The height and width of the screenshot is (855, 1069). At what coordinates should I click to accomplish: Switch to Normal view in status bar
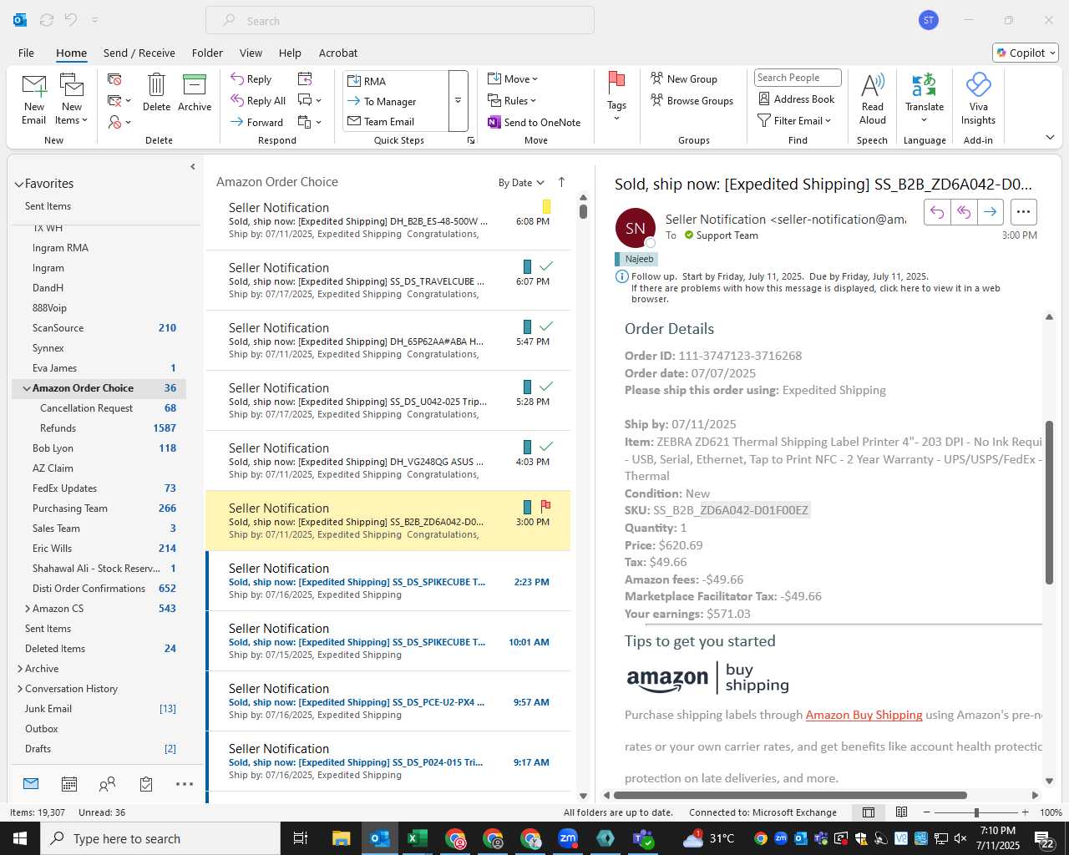pos(869,812)
